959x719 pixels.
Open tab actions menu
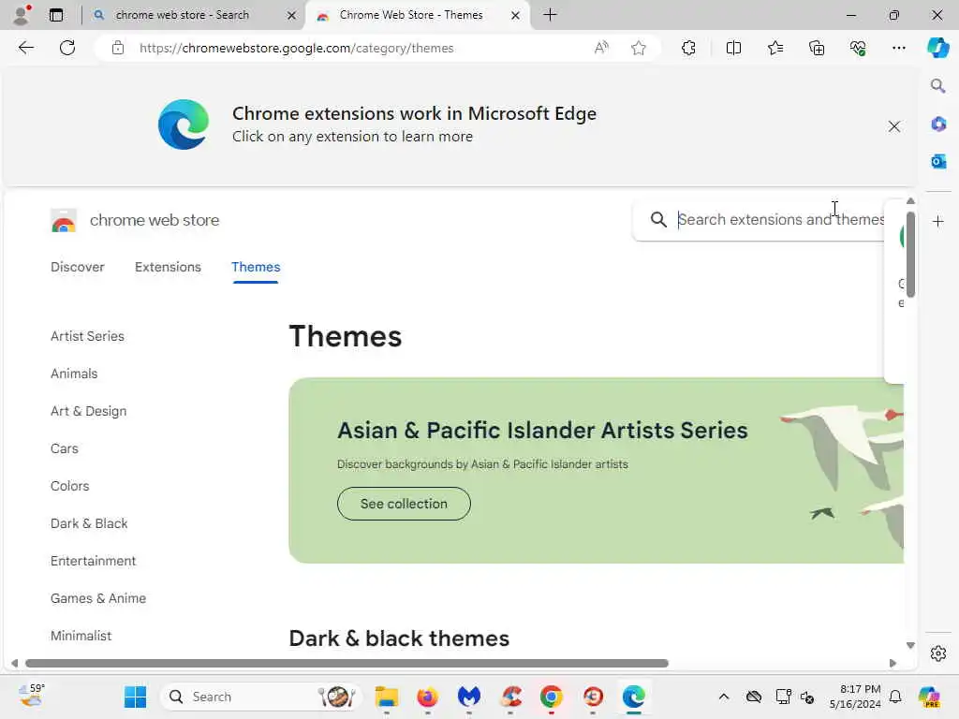pyautogui.click(x=56, y=15)
